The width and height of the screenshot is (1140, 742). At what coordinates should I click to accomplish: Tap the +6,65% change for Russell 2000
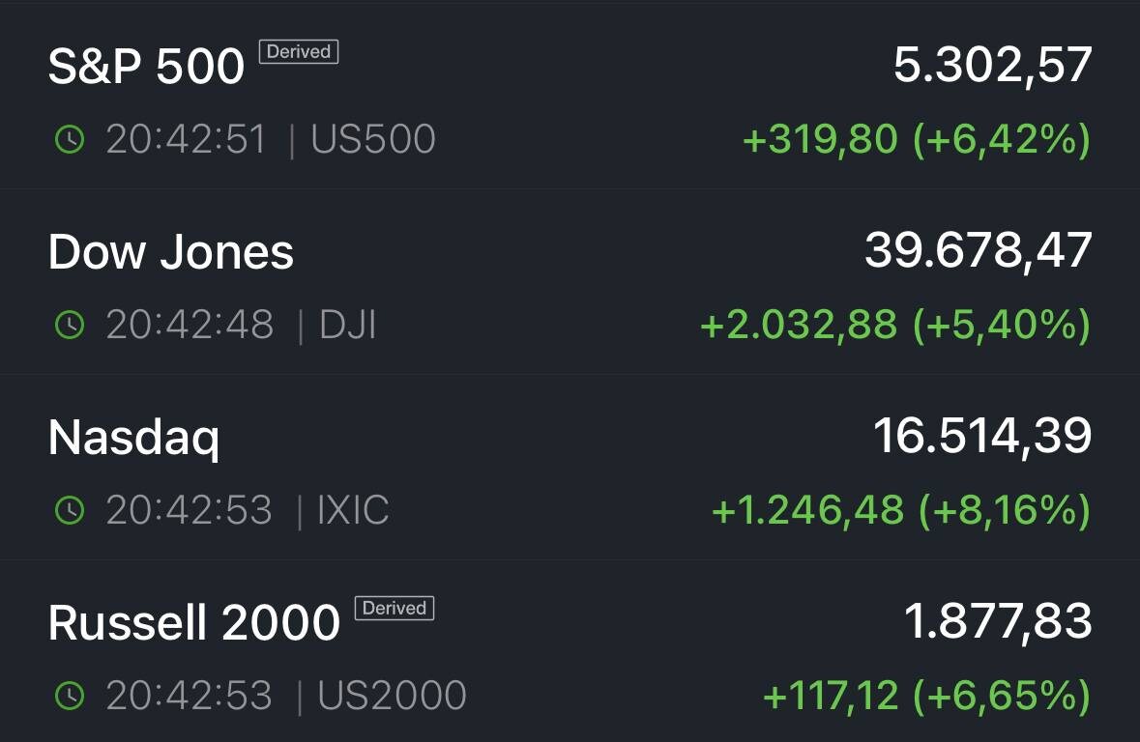(1002, 697)
